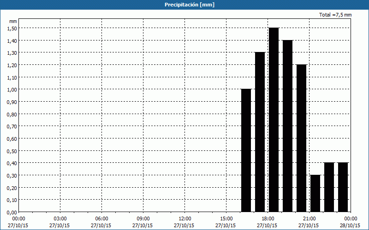This screenshot has height=230, width=369.
Task: Click the bar reaching 1,20 mm
Action: pyautogui.click(x=302, y=138)
